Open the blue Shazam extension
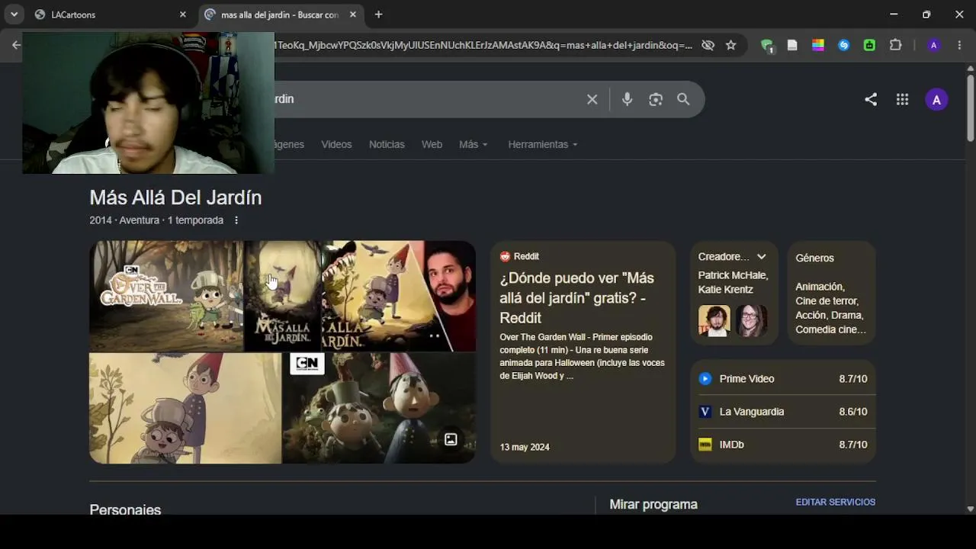 pyautogui.click(x=843, y=45)
